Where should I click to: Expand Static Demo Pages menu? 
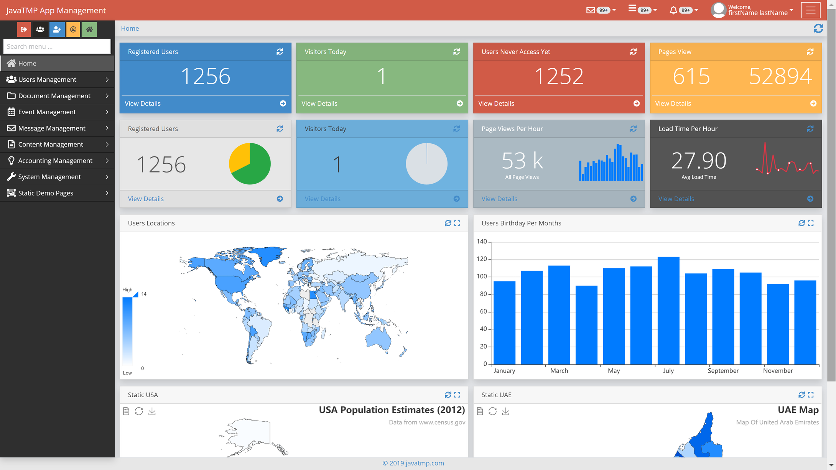tap(58, 193)
